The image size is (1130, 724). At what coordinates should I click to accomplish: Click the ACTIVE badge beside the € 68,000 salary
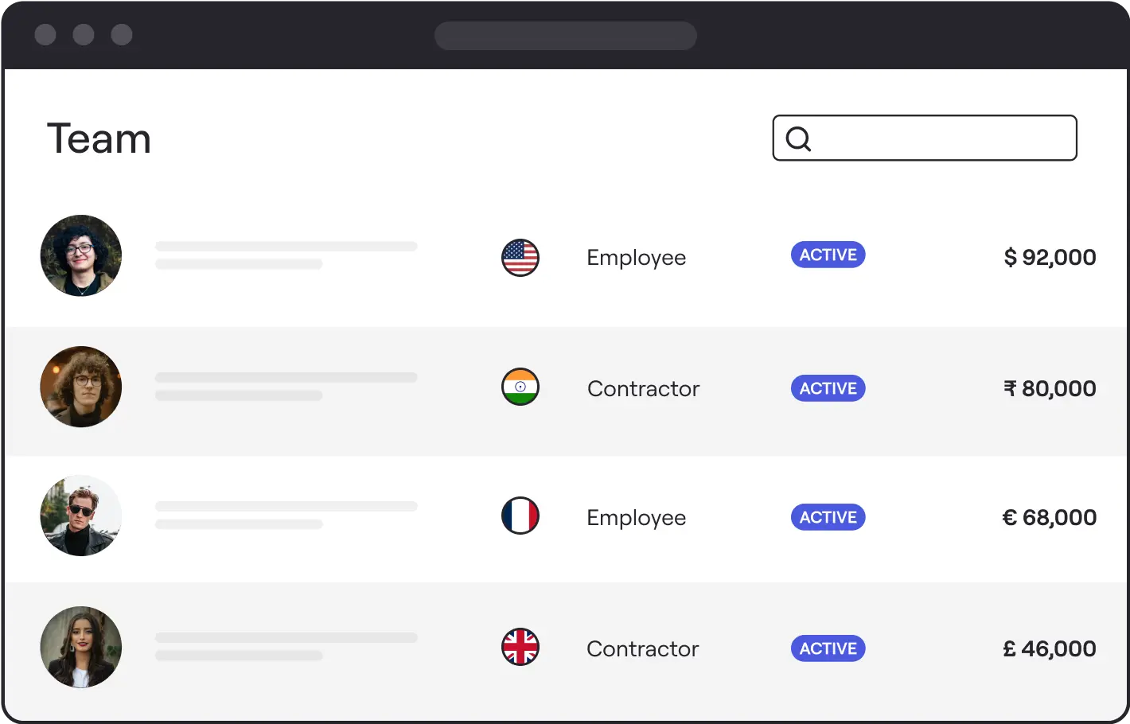coord(828,517)
